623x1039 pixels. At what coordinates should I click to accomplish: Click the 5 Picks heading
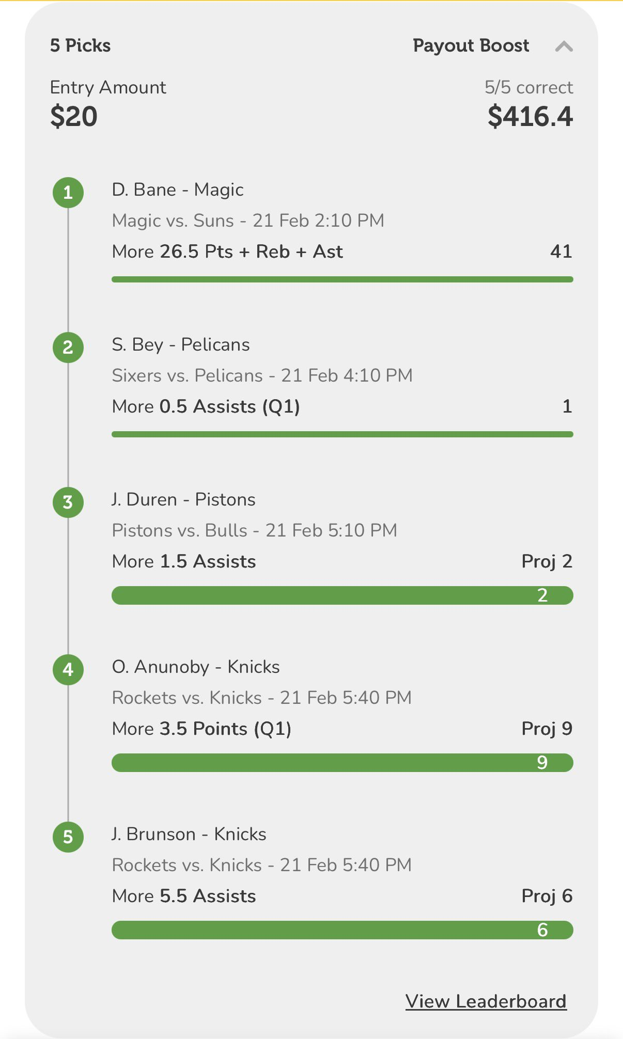click(81, 45)
